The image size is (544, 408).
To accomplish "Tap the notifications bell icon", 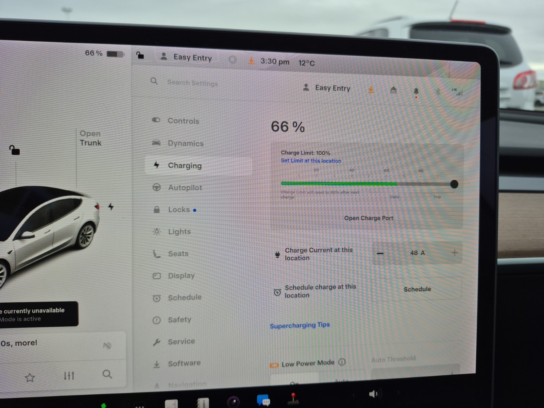I will (416, 91).
